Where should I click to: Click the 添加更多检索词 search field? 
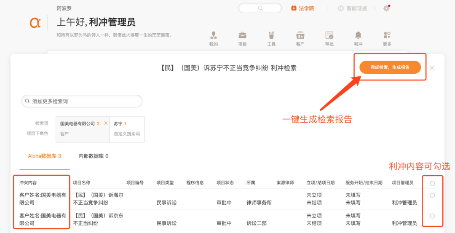[82, 102]
